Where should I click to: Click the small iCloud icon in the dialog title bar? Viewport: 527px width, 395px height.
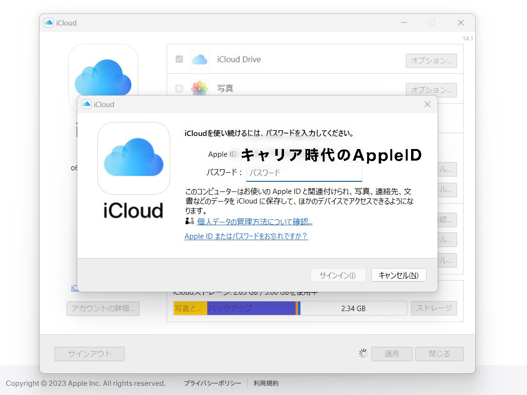click(x=87, y=104)
